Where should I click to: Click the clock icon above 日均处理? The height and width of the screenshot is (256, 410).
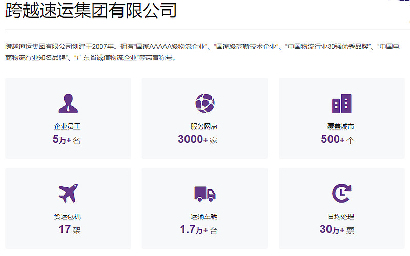(342, 194)
